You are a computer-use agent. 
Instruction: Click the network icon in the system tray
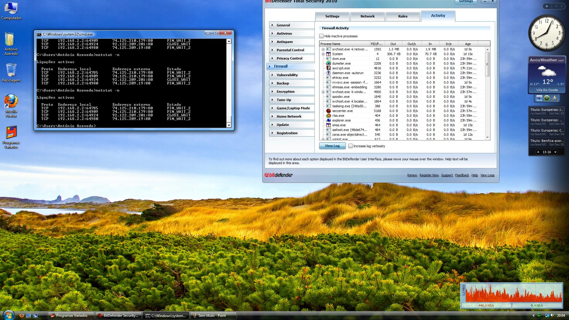pyautogui.click(x=547, y=316)
